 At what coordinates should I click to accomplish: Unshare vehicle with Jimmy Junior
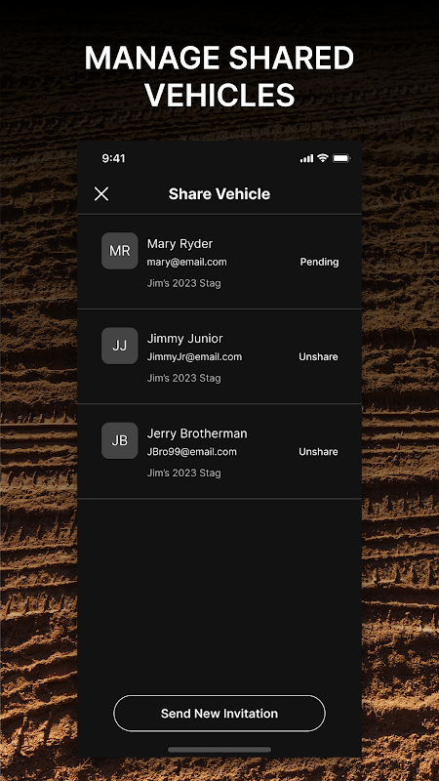point(318,356)
